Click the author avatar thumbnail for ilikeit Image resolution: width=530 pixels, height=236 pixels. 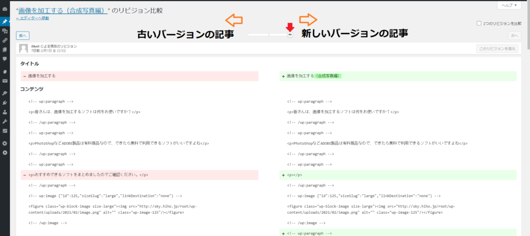click(23, 49)
